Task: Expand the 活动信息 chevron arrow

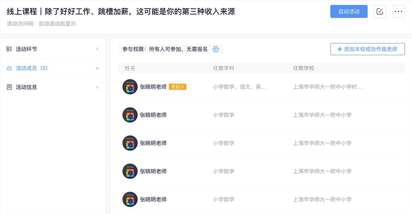Action: [97, 87]
